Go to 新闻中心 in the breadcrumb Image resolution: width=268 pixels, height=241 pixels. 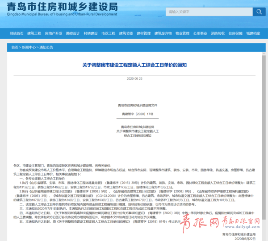click(x=29, y=47)
